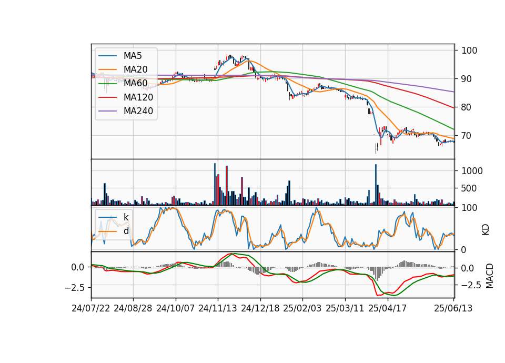Screen dimensions: 505x363
Task: Click the MA240 legend label
Action: (x=138, y=111)
